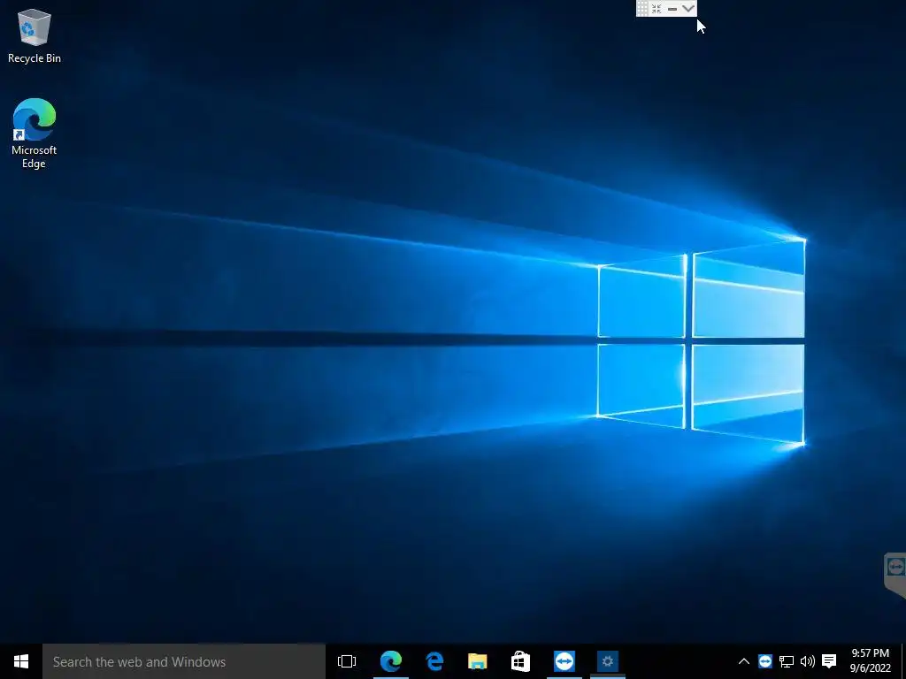Click the remote toolbar grid handle

click(x=642, y=9)
